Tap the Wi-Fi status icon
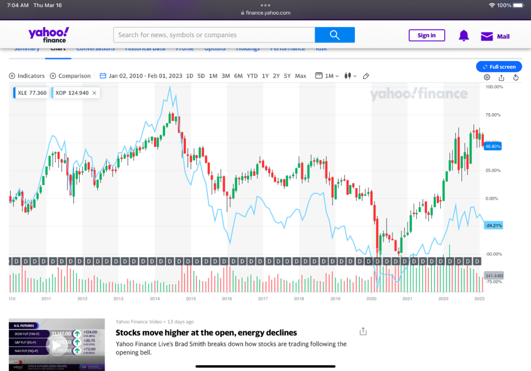The image size is (531, 371). [x=492, y=5]
